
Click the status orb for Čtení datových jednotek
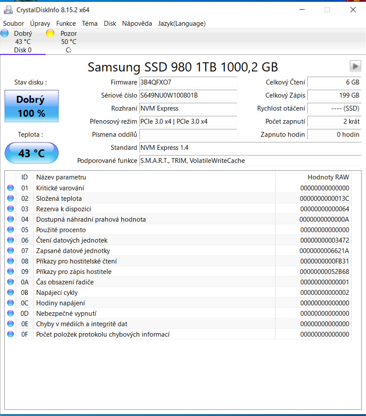pyautogui.click(x=11, y=240)
